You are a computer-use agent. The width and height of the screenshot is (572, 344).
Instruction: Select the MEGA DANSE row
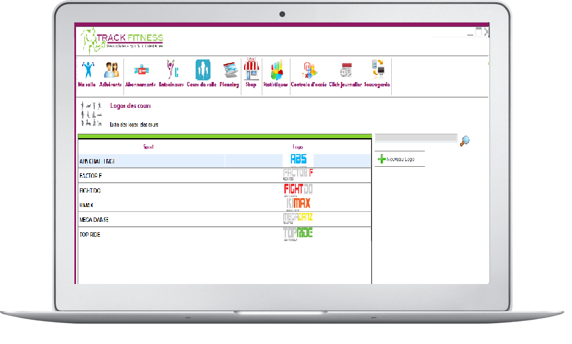[x=152, y=220]
